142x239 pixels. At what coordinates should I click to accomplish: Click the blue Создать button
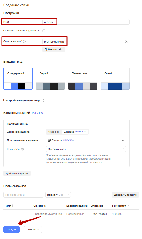click(x=12, y=229)
